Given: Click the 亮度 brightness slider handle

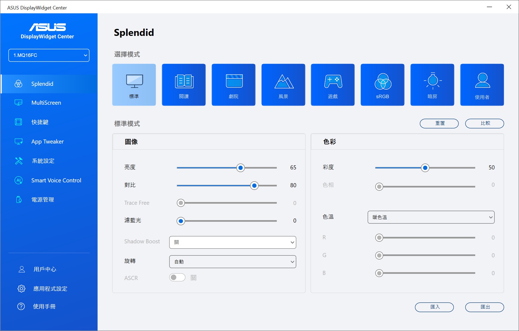Looking at the screenshot, I should 240,168.
